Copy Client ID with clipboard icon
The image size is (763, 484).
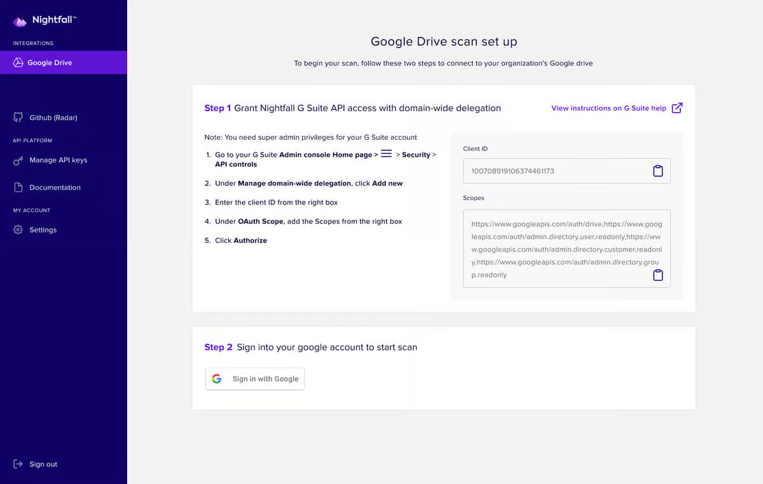tap(658, 171)
